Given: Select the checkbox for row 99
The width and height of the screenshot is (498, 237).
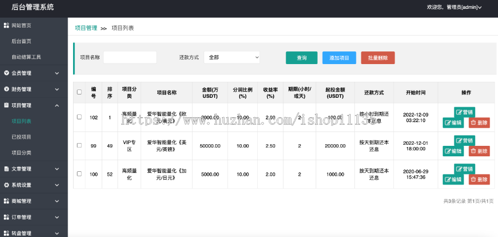Looking at the screenshot, I should pos(79,145).
